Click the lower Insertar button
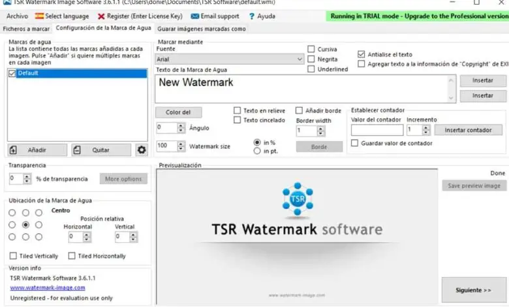 point(483,95)
